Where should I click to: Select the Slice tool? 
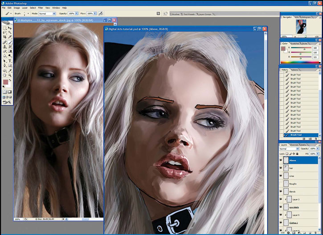[10, 37]
